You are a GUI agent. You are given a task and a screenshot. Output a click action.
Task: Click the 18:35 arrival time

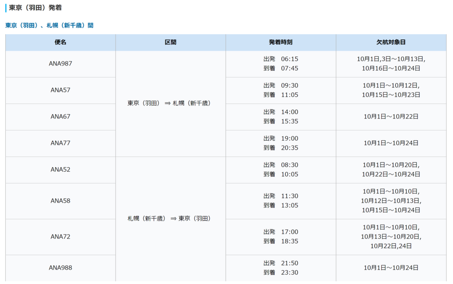289,241
